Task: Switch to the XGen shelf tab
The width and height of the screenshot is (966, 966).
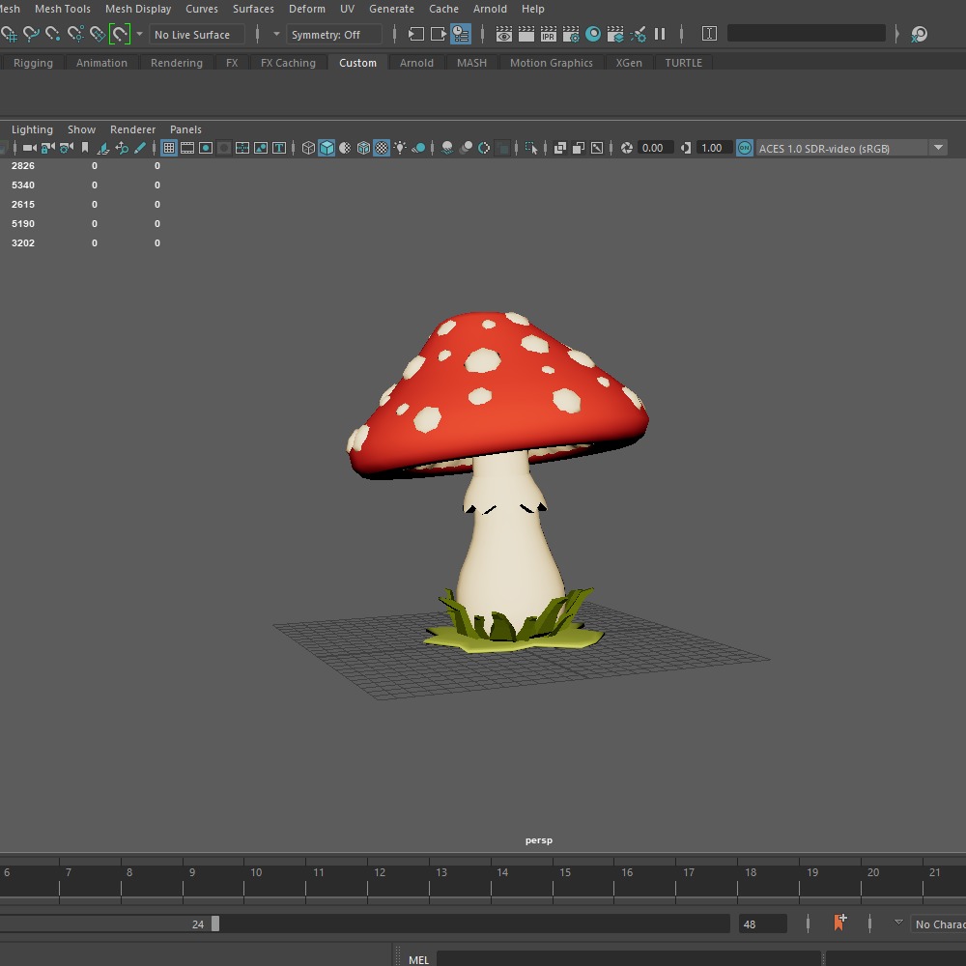Action: [x=629, y=62]
